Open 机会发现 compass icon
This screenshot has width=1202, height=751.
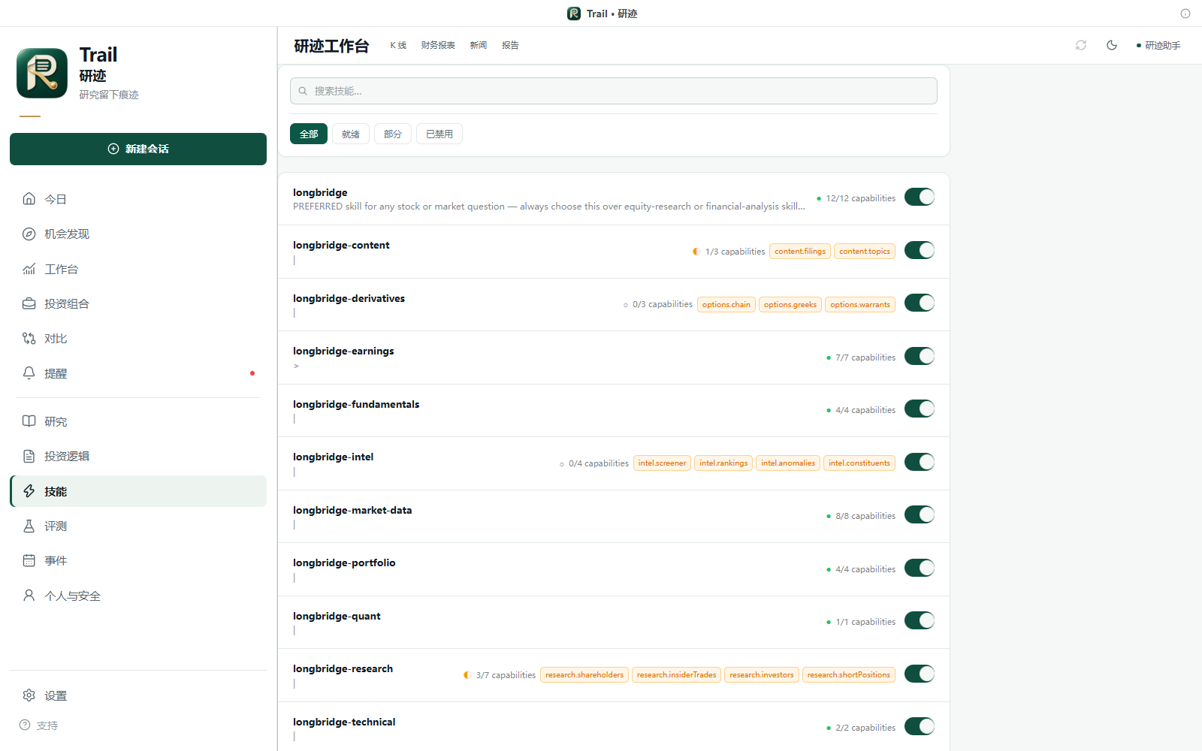click(29, 234)
